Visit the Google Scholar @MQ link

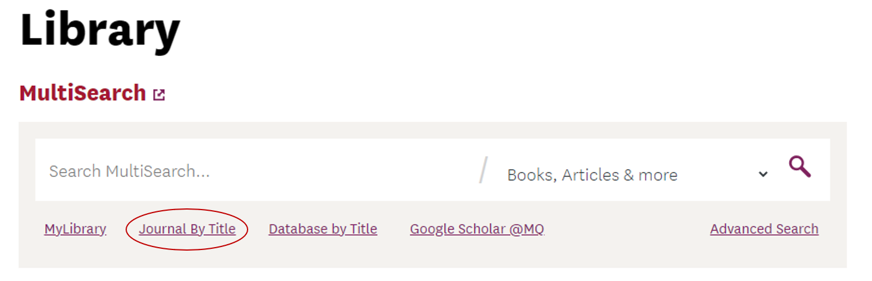477,229
